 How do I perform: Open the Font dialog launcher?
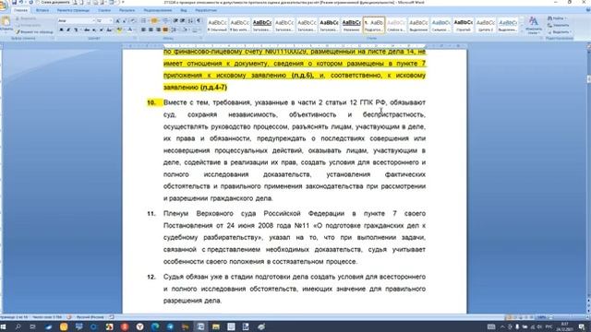tap(135, 39)
